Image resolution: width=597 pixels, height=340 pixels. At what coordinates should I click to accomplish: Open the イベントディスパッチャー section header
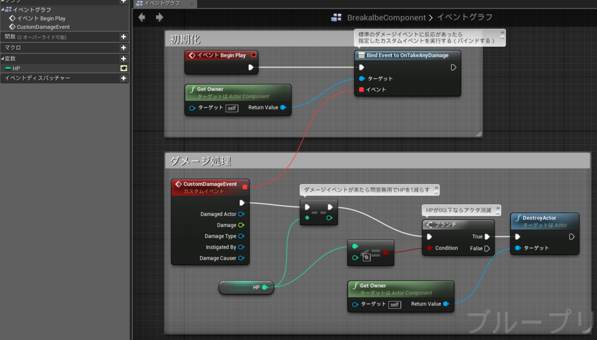(64, 79)
